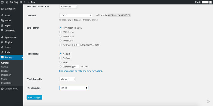Viewport: 213px width, 106px height.
Task: Select the 14/11/2015 date format
Action: 60,41
